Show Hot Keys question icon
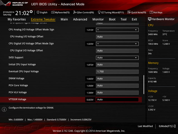178x134 pixels. tap(151, 12)
